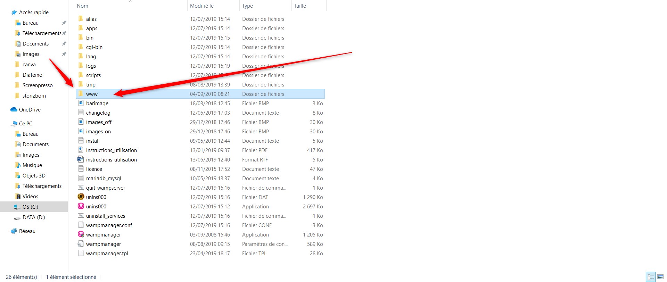Click the changelog text document icon
The height and width of the screenshot is (282, 667).
[x=81, y=113]
